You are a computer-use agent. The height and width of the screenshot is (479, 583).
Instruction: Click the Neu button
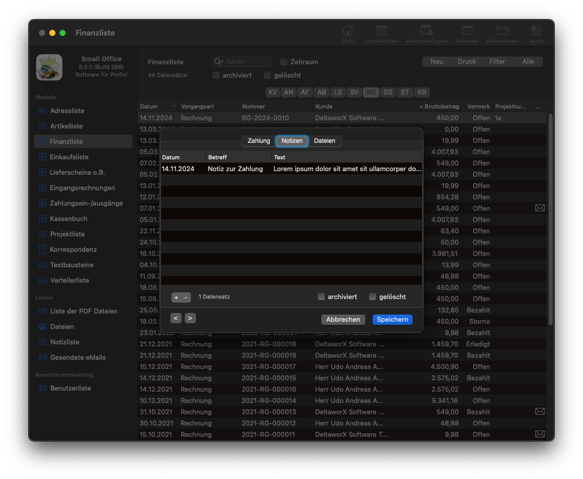click(x=437, y=62)
